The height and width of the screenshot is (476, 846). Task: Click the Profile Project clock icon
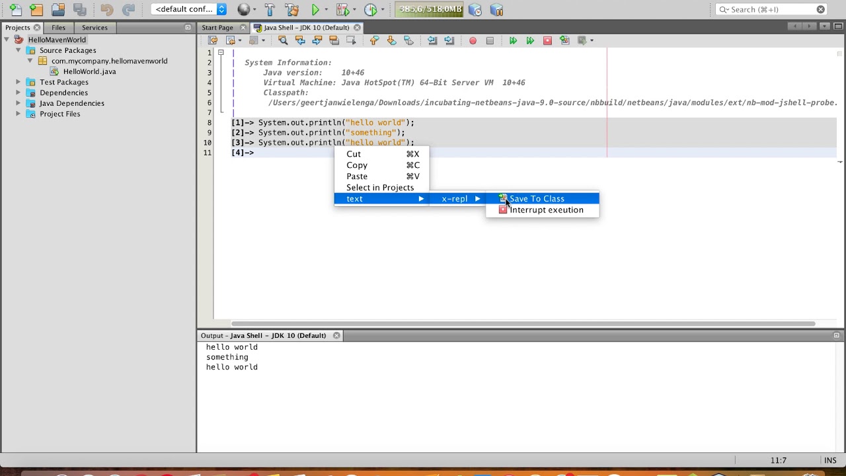(370, 10)
